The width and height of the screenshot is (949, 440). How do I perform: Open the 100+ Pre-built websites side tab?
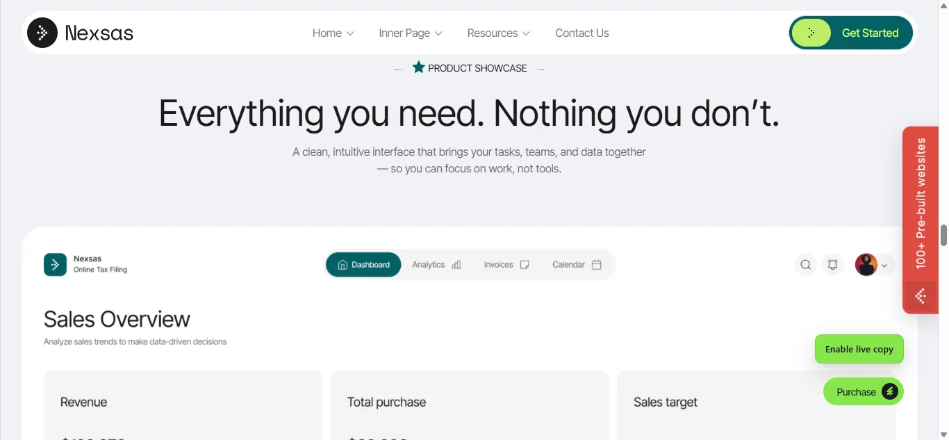[x=921, y=204]
